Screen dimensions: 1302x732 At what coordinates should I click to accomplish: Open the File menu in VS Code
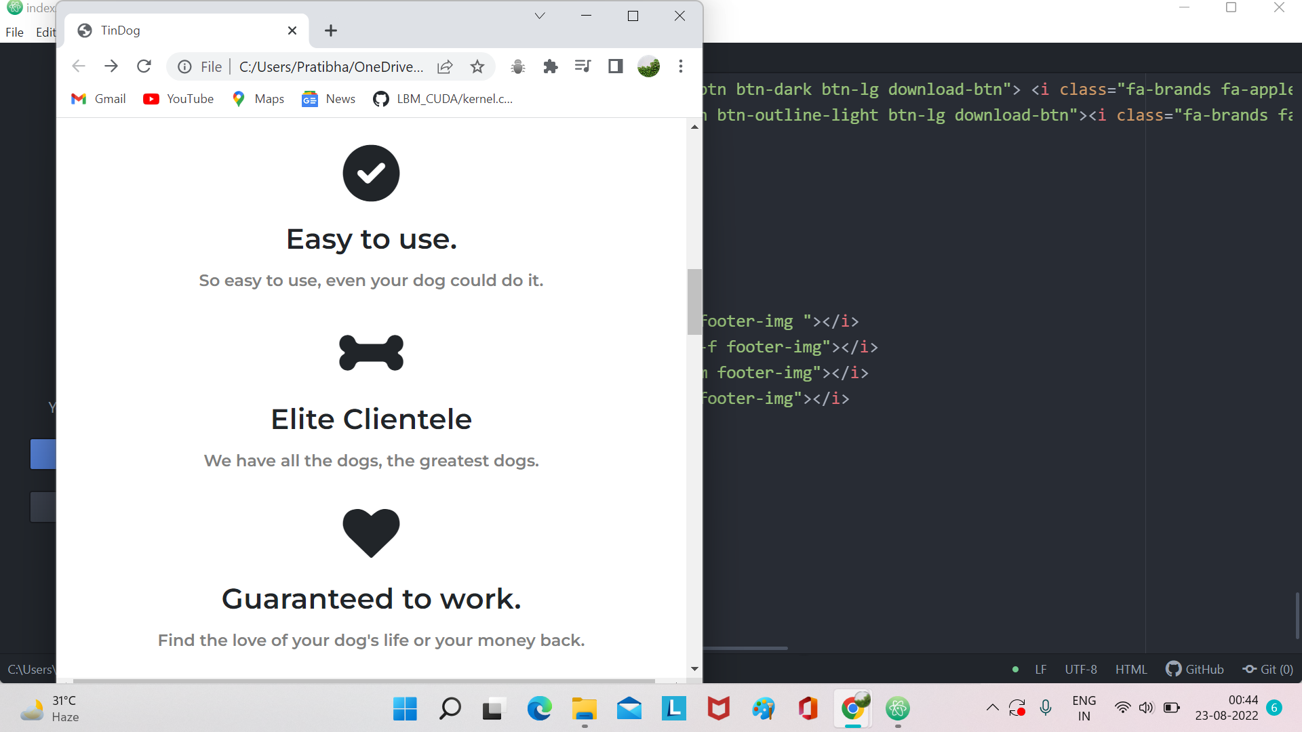[x=14, y=32]
